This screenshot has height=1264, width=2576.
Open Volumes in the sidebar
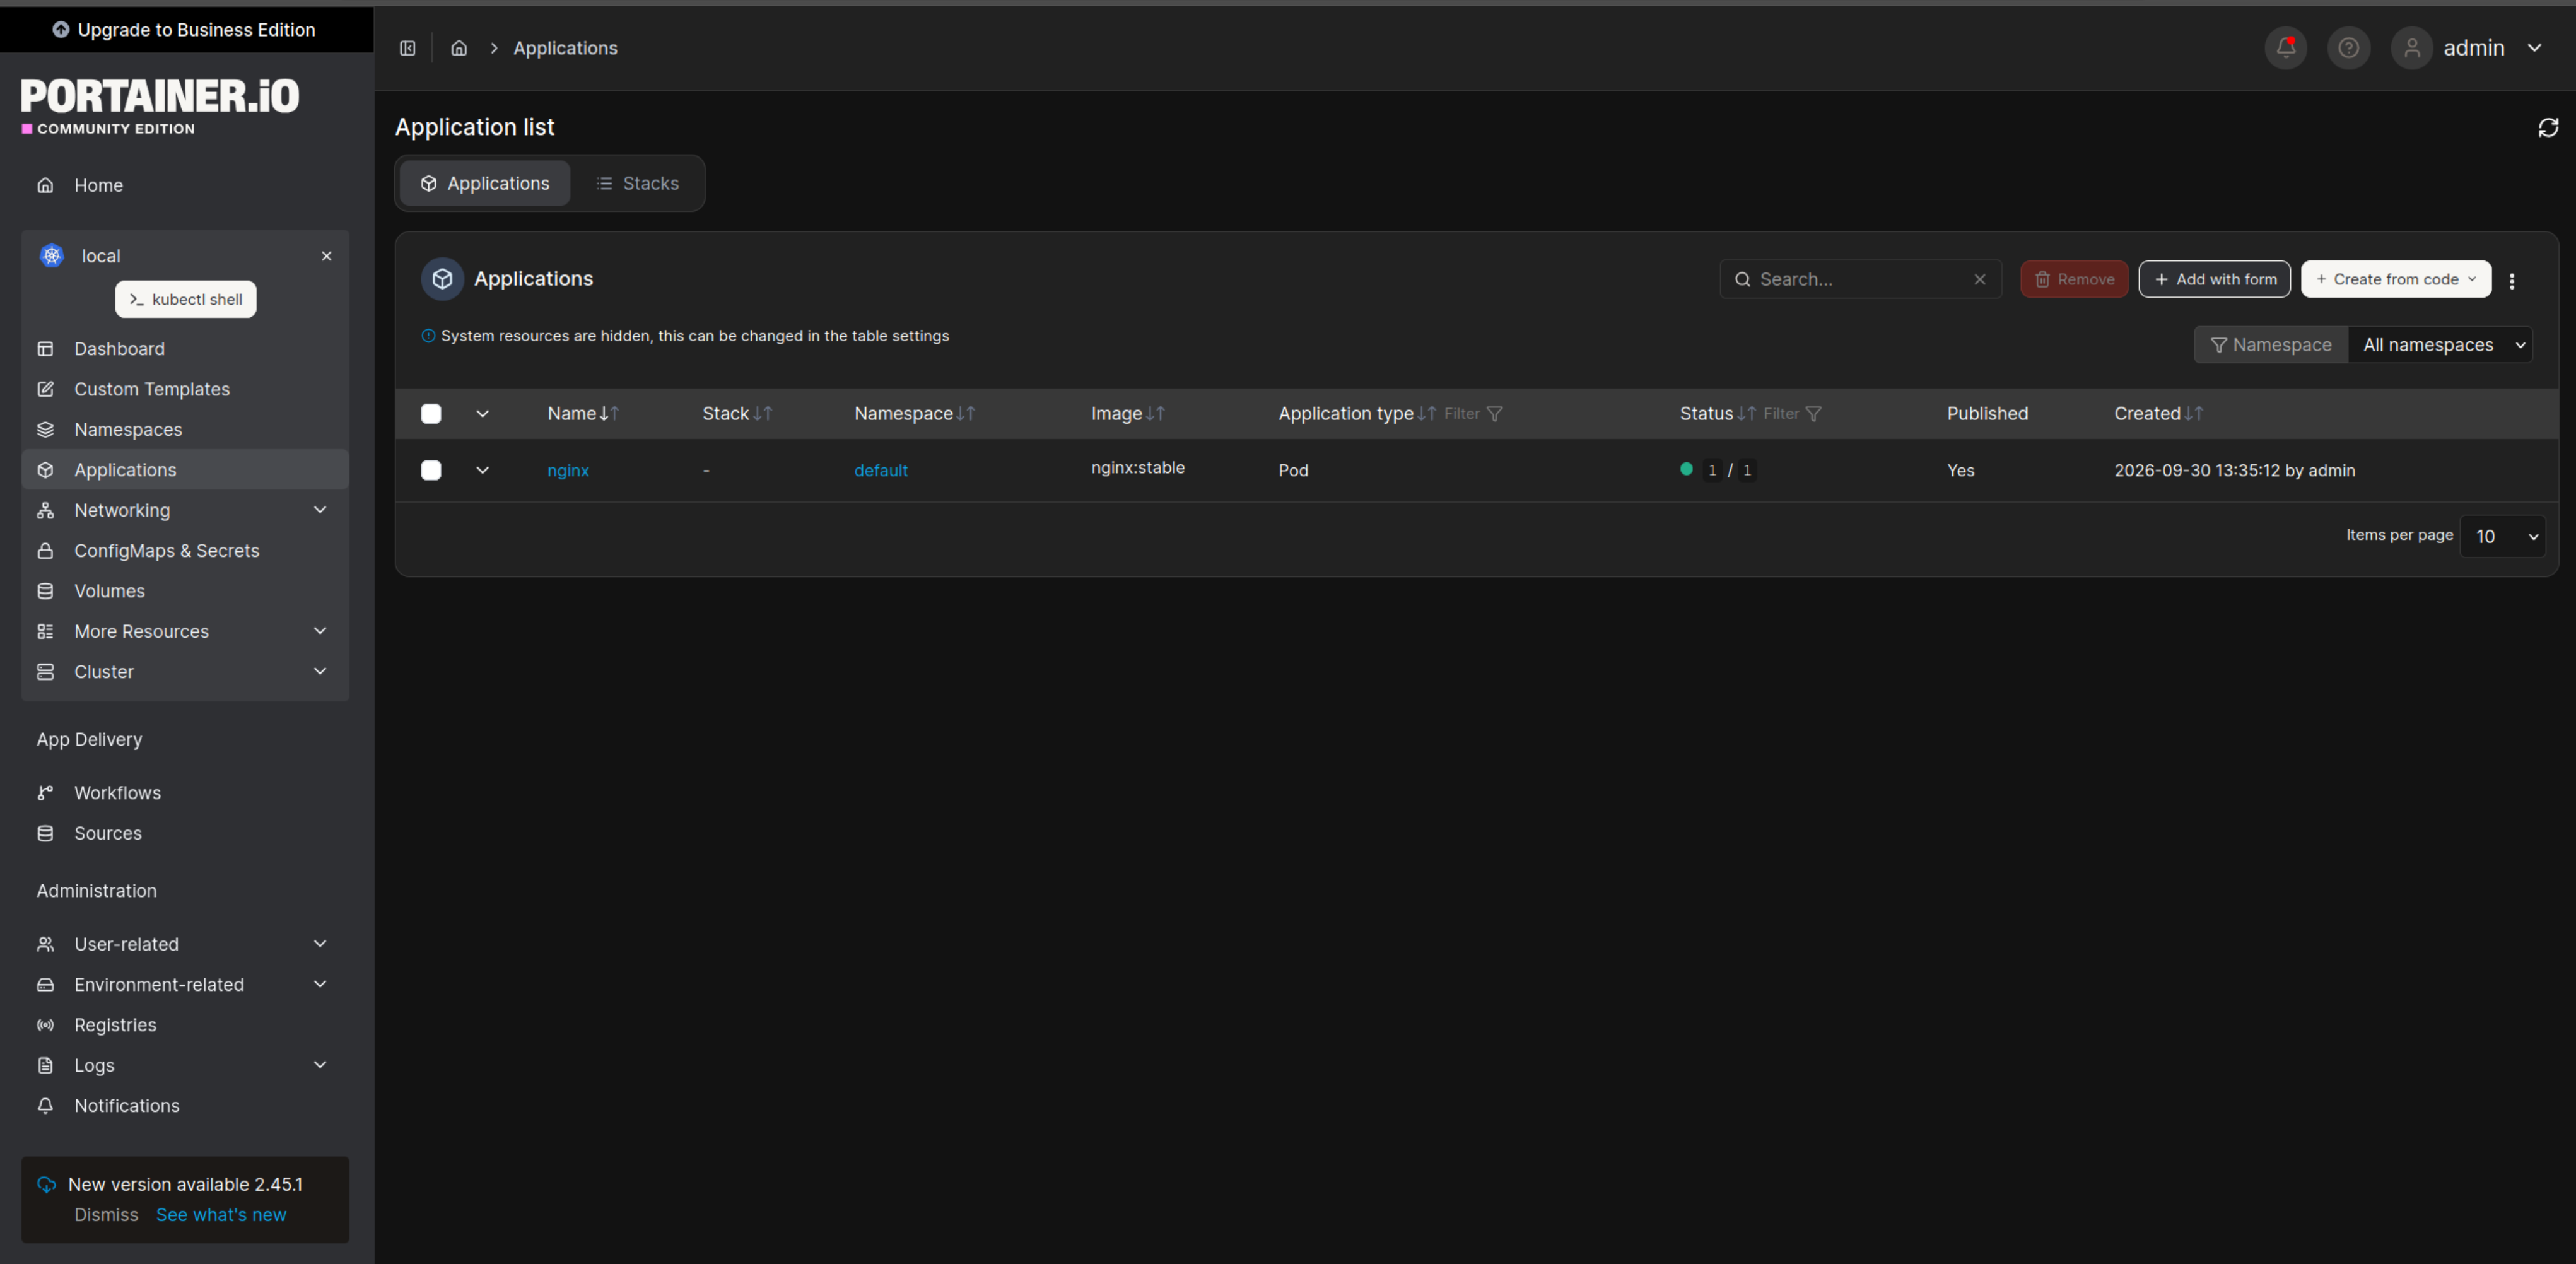185,591
